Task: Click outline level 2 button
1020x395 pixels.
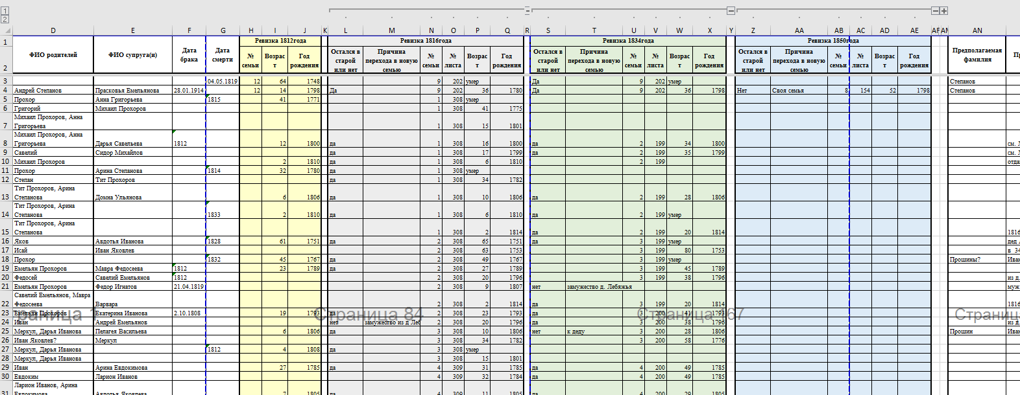Action: point(5,19)
